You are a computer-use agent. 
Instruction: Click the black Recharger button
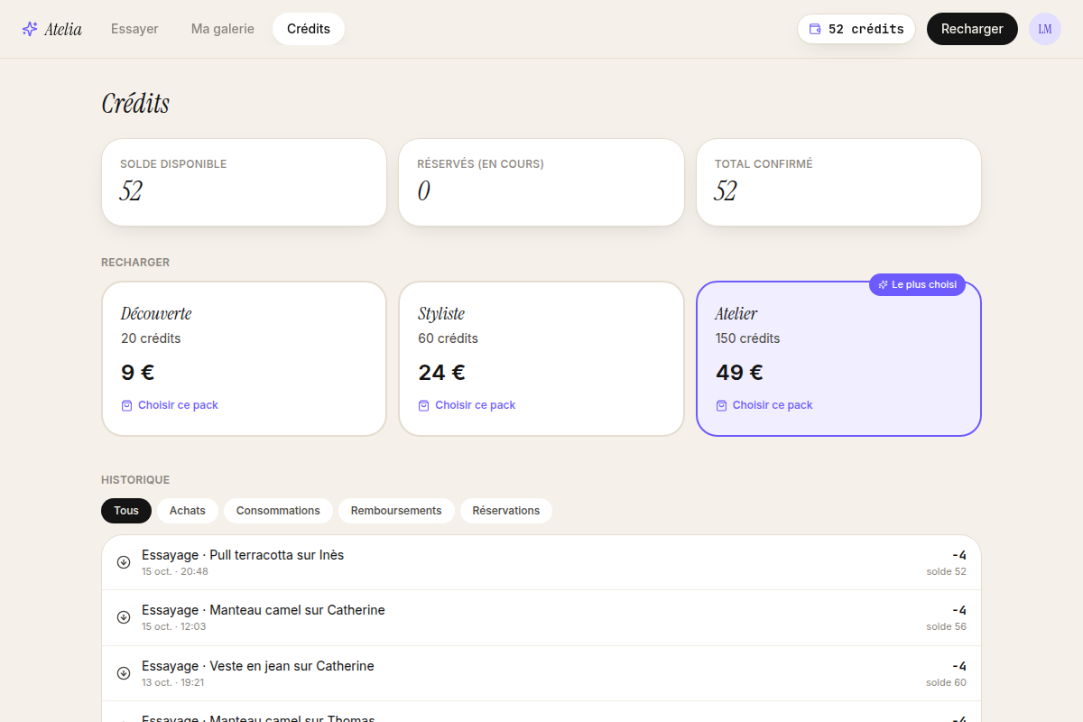pyautogui.click(x=972, y=29)
